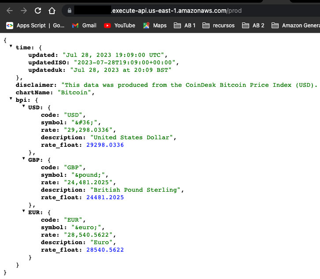320x279 pixels.
Task: Collapse the time object
Action: (11, 46)
